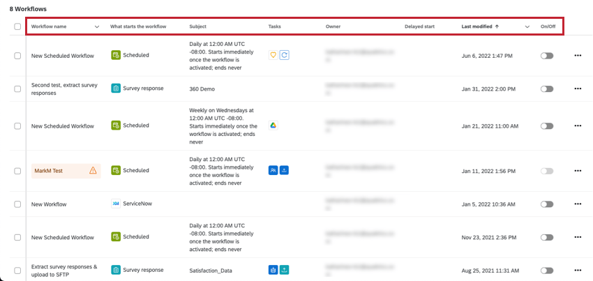Image resolution: width=593 pixels, height=281 pixels.
Task: Open the three-dot menu for the MarkM Test row
Action: [578, 171]
